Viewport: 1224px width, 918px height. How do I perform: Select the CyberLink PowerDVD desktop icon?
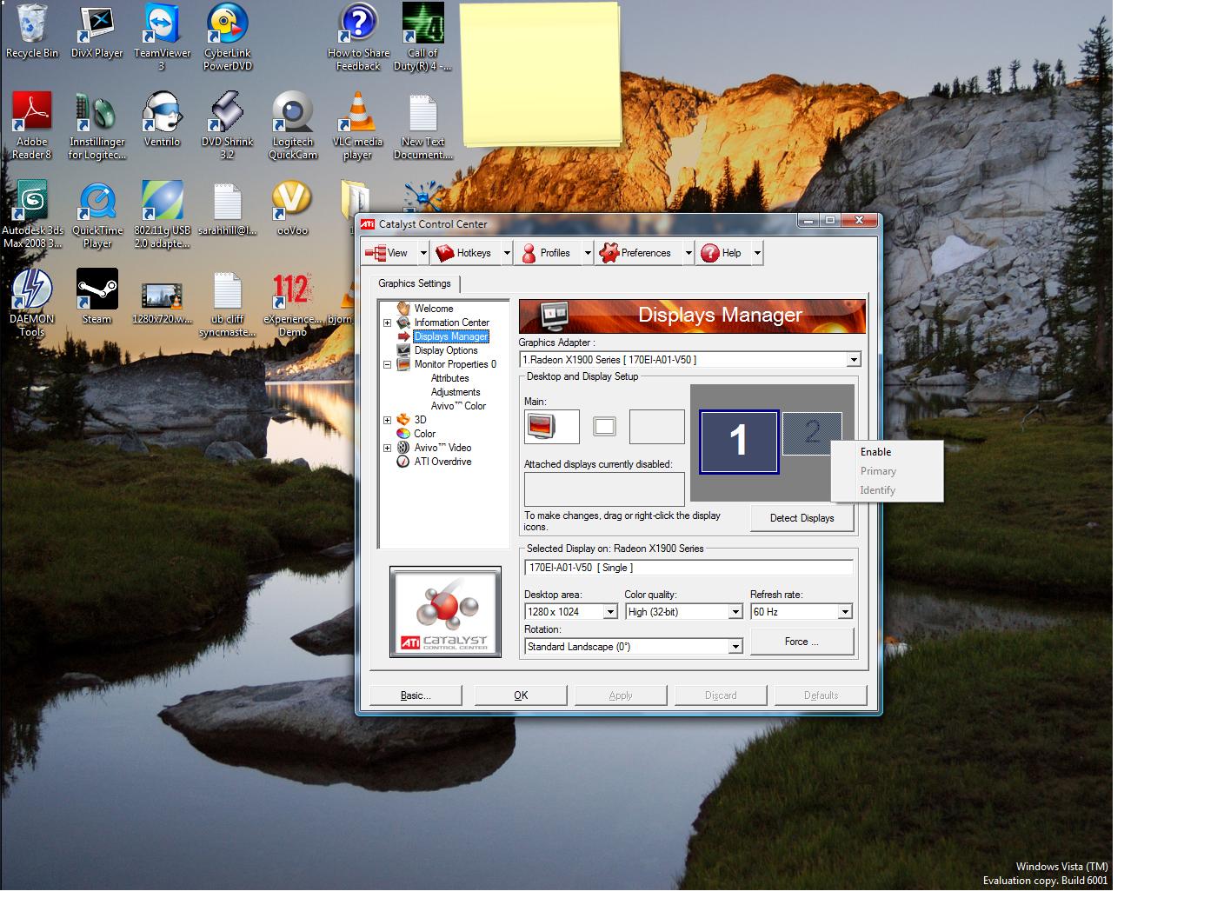point(227,37)
